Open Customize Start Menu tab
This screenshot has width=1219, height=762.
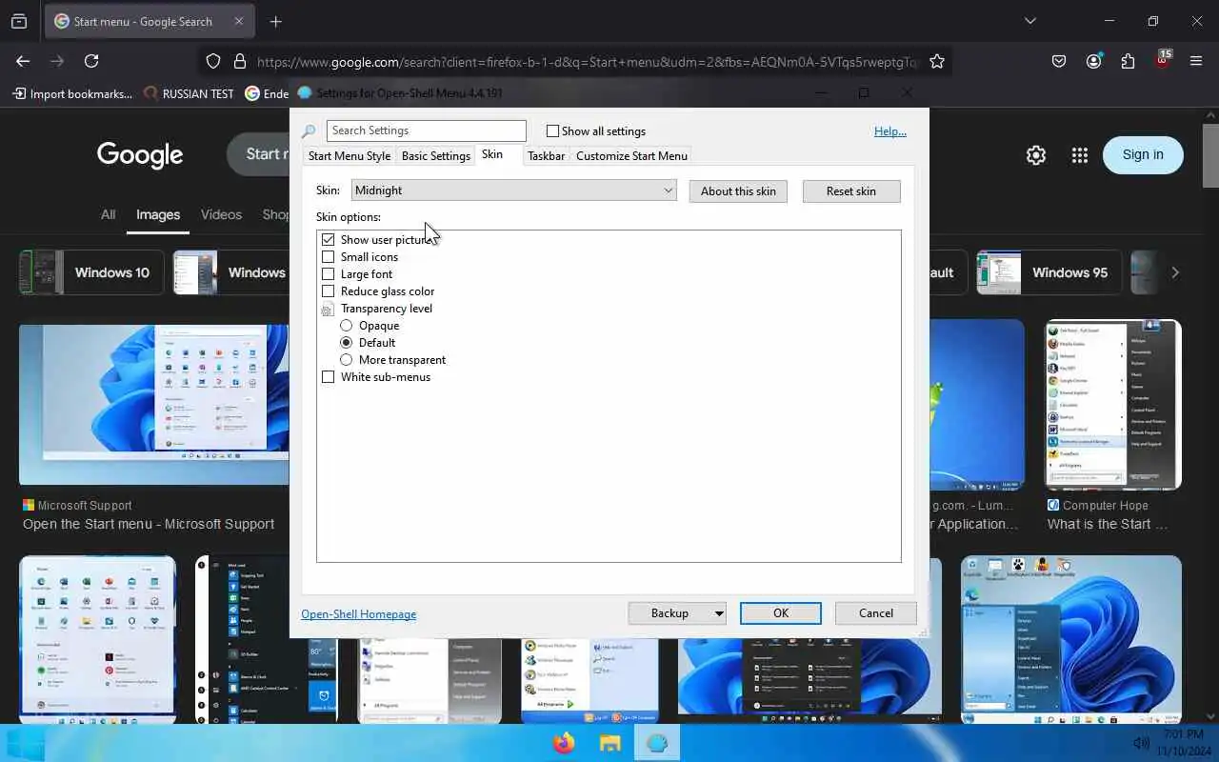point(631,156)
